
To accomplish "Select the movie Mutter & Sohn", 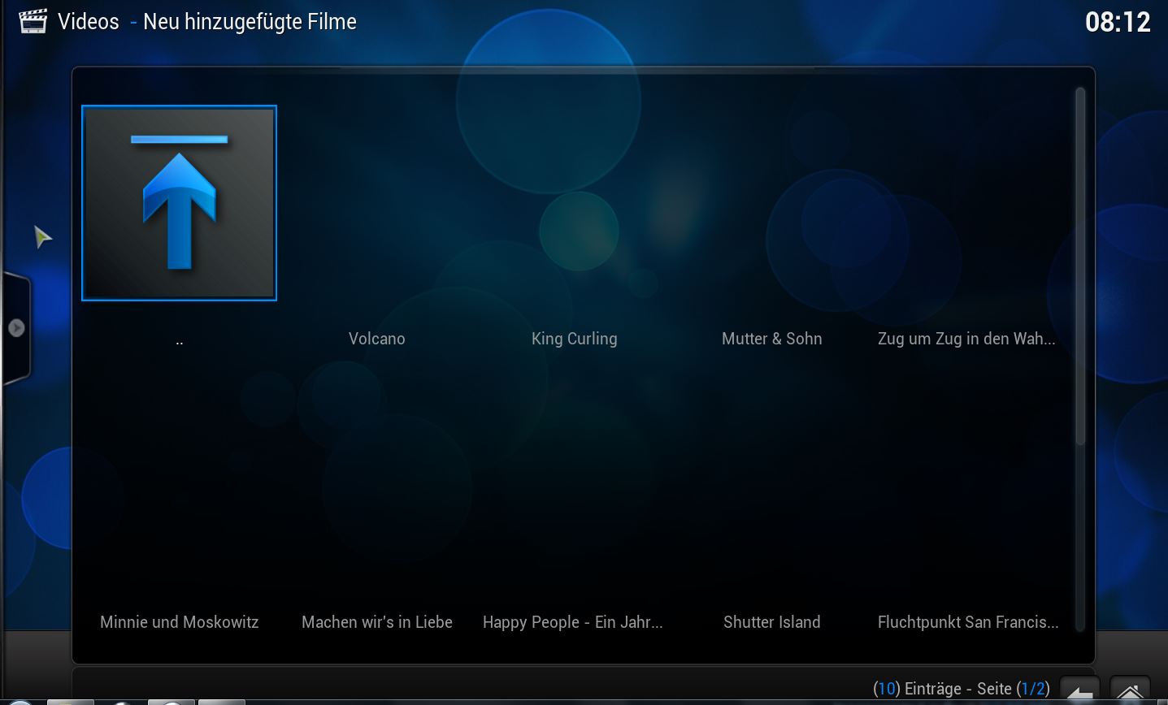I will tap(771, 339).
